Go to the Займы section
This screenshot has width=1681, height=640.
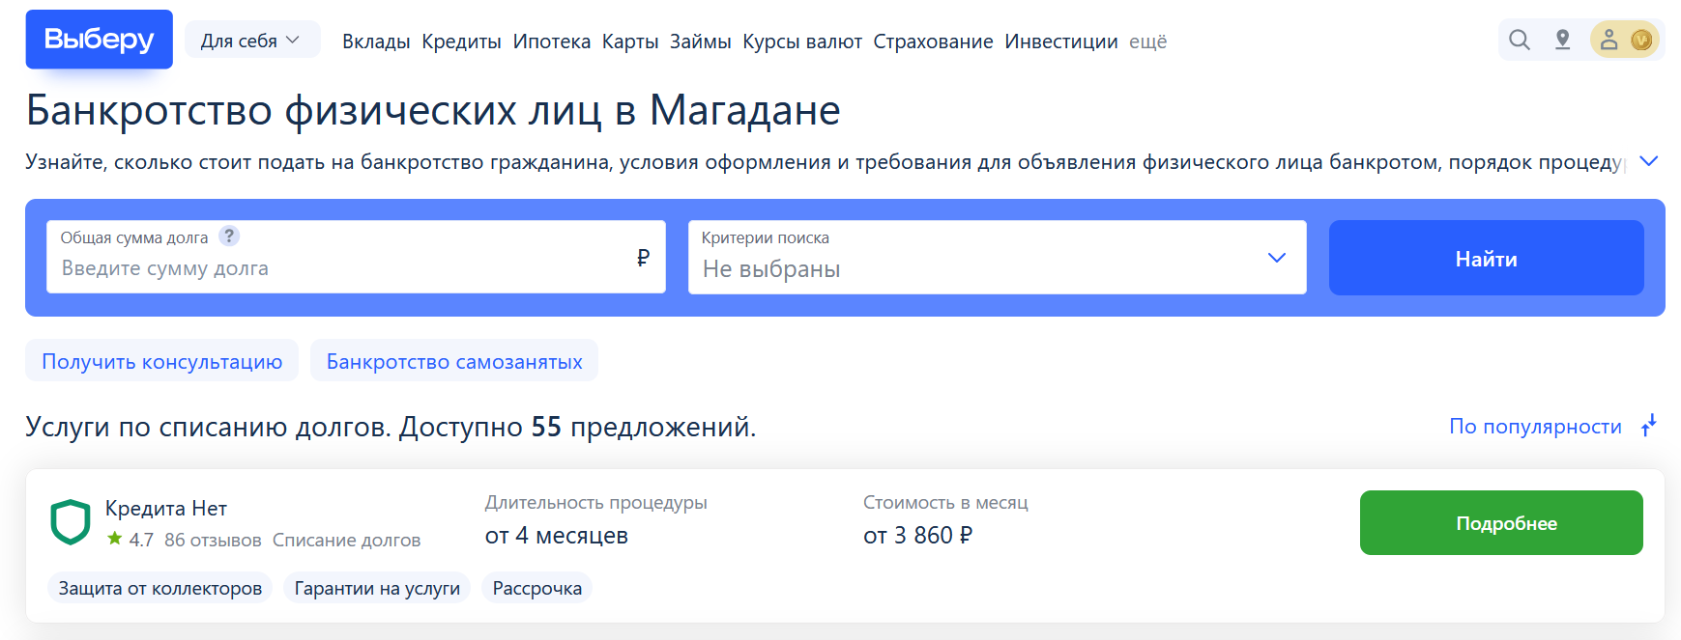pyautogui.click(x=700, y=42)
